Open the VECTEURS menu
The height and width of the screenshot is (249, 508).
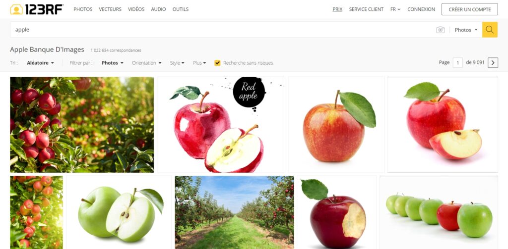click(x=110, y=9)
